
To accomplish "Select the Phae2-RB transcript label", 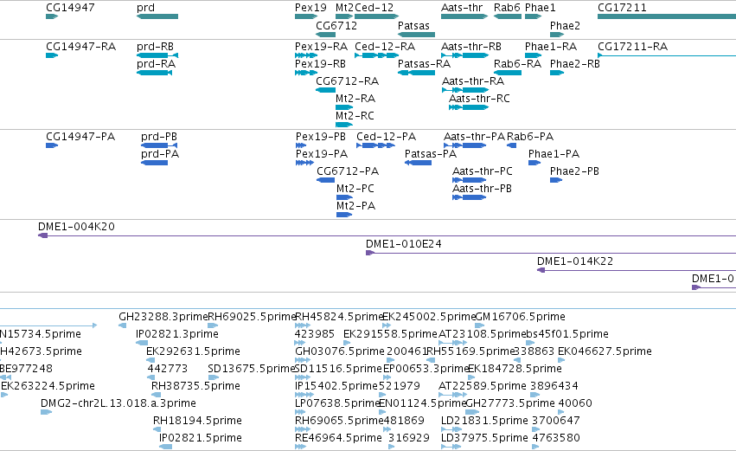I will 575,63.
